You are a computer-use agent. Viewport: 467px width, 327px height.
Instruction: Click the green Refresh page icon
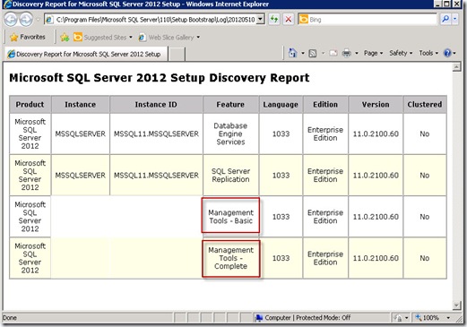coord(274,20)
